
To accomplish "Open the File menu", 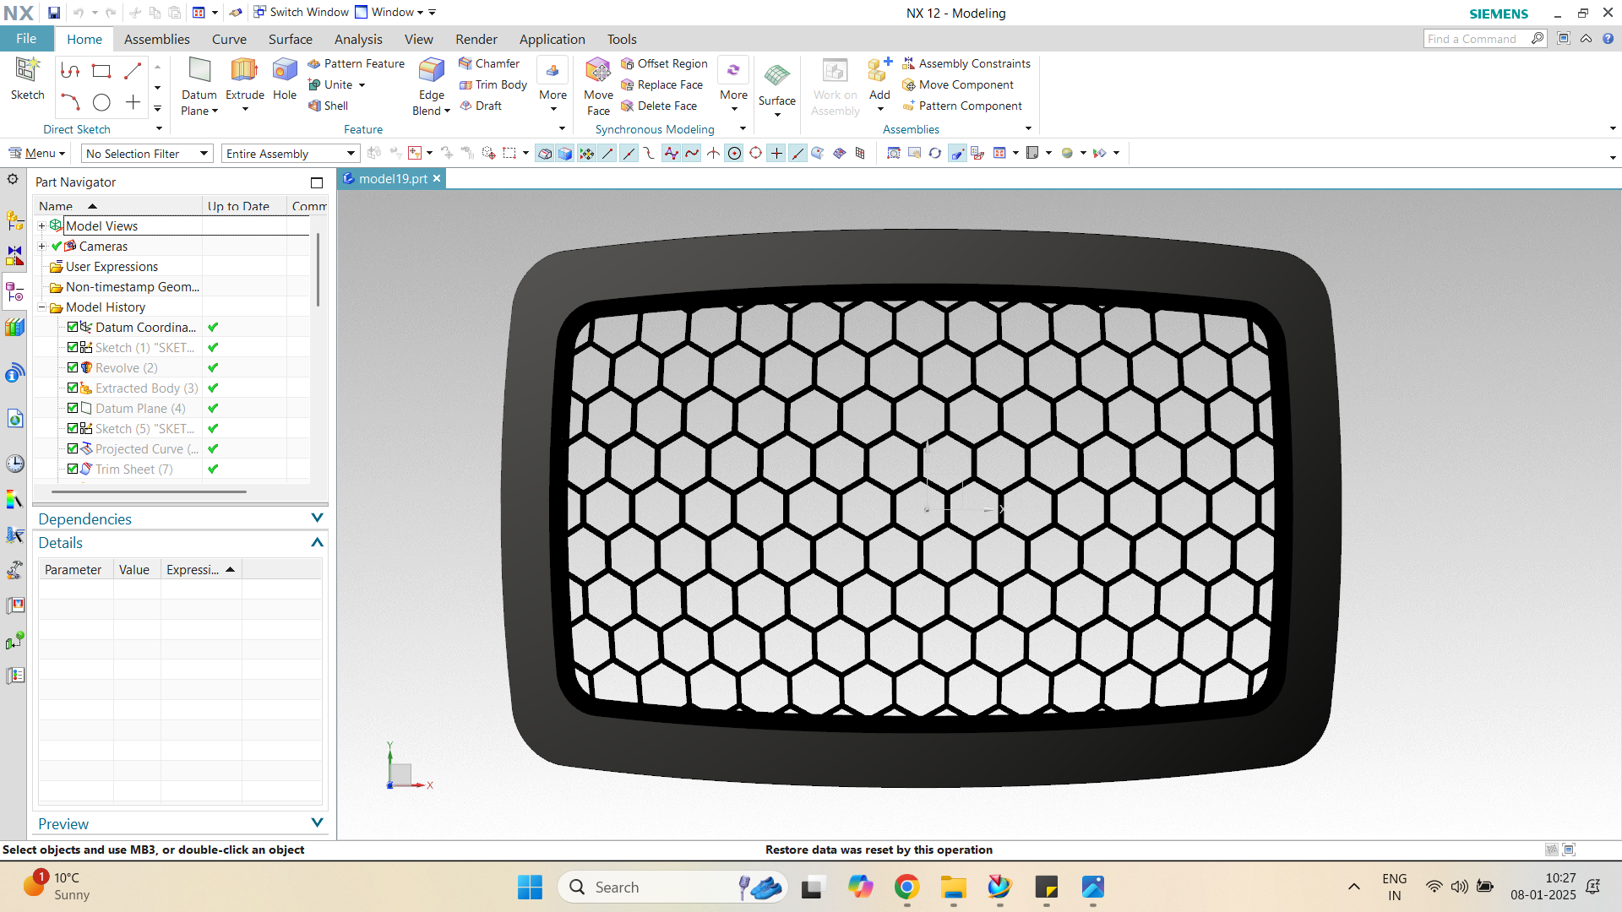I will (x=26, y=39).
